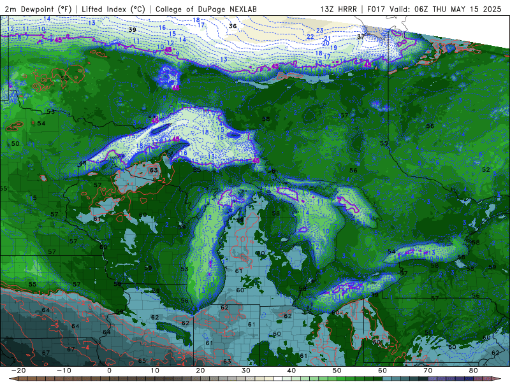Click the -10 label on the color scale

pos(64,371)
